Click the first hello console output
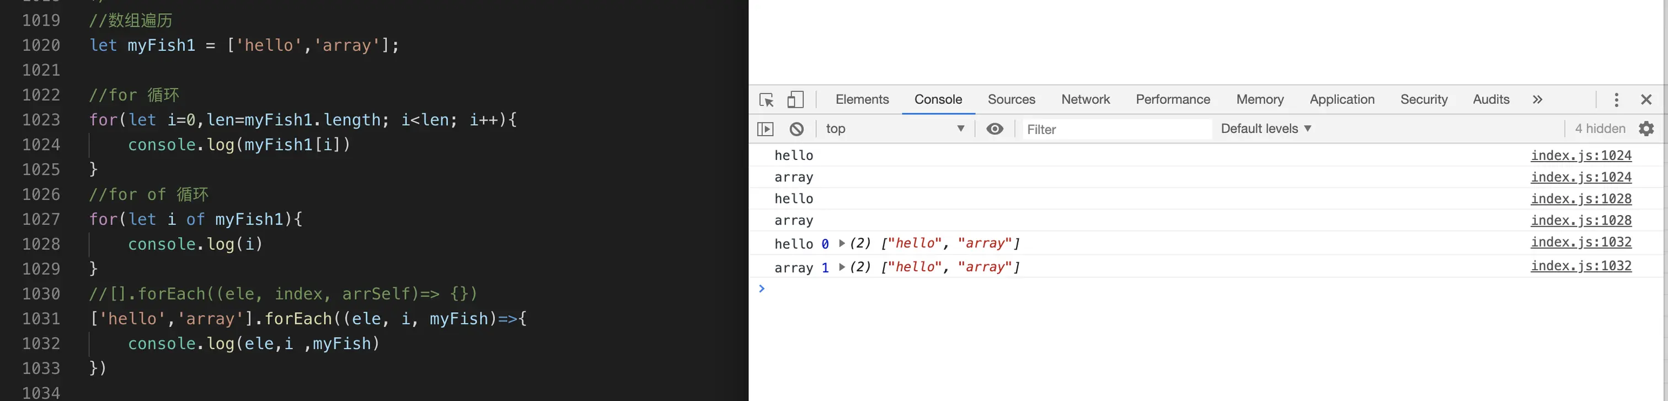This screenshot has height=401, width=1668. coord(793,156)
